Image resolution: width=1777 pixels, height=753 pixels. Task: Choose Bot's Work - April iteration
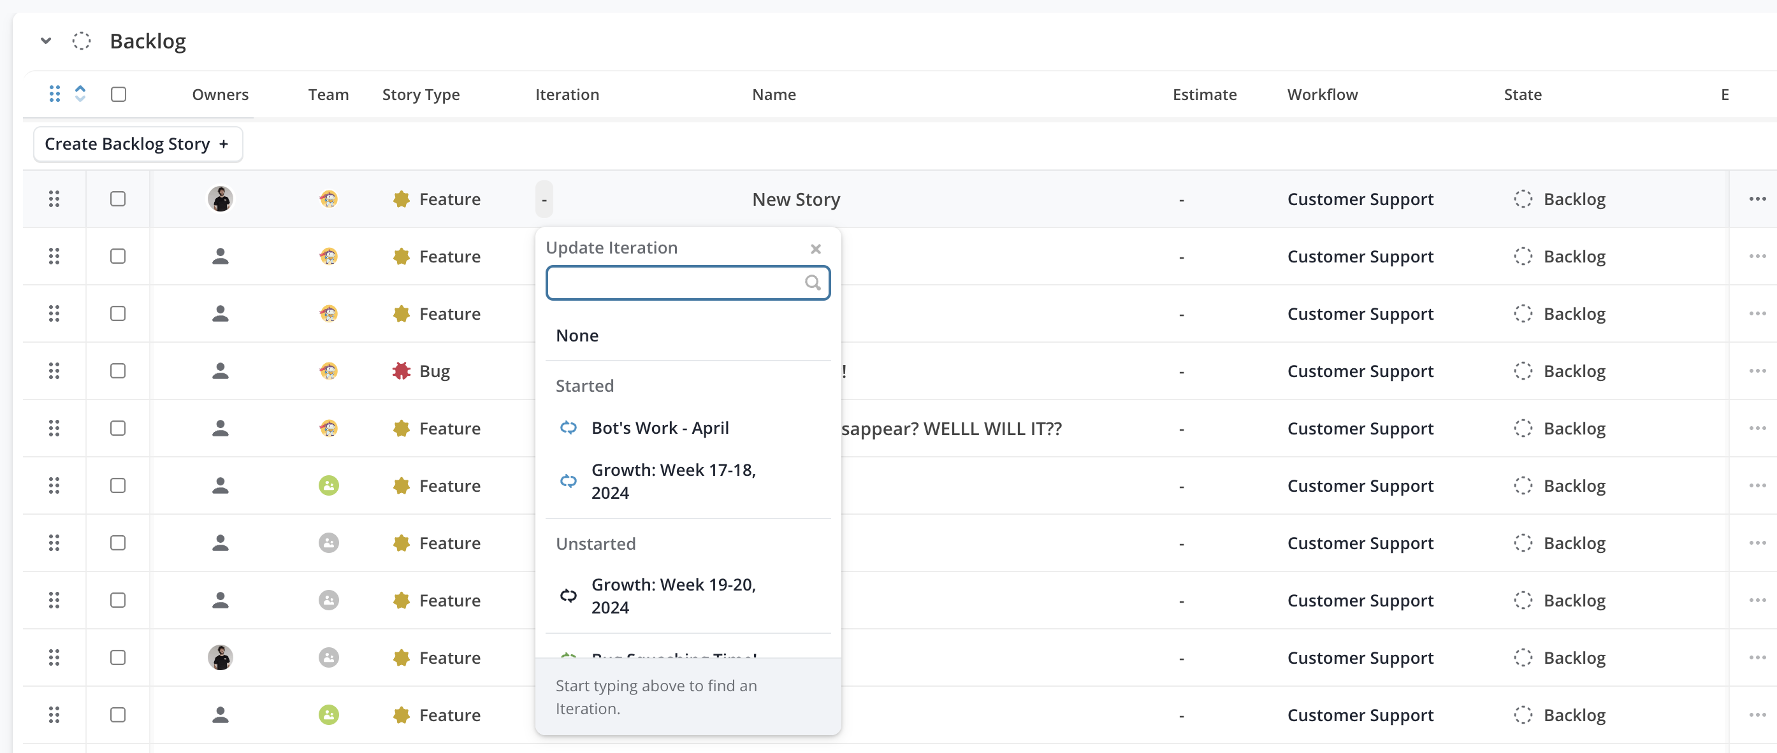[x=660, y=428]
